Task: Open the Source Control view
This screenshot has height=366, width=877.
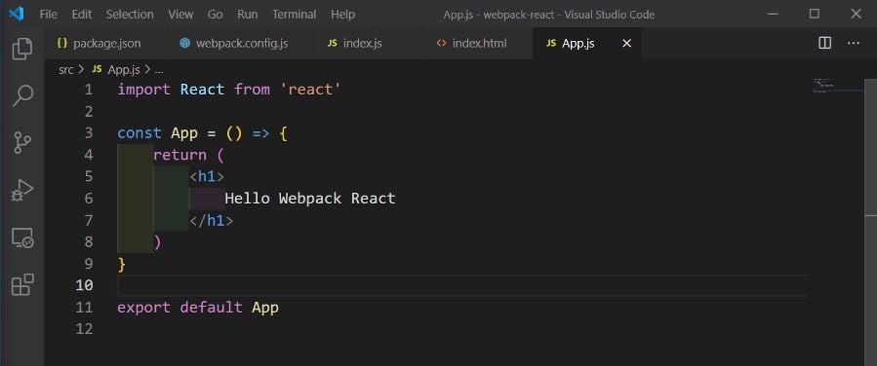Action: pos(22,143)
